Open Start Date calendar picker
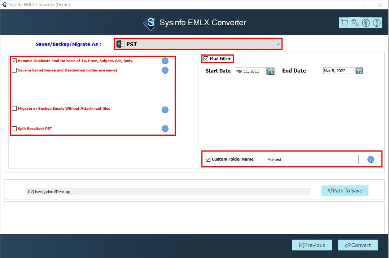 coord(271,71)
